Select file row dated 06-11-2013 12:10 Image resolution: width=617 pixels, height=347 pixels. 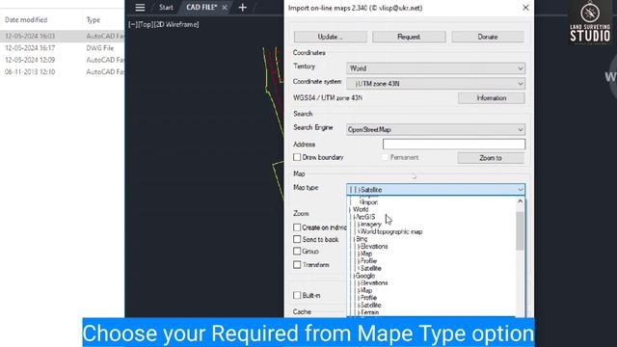tap(62, 72)
